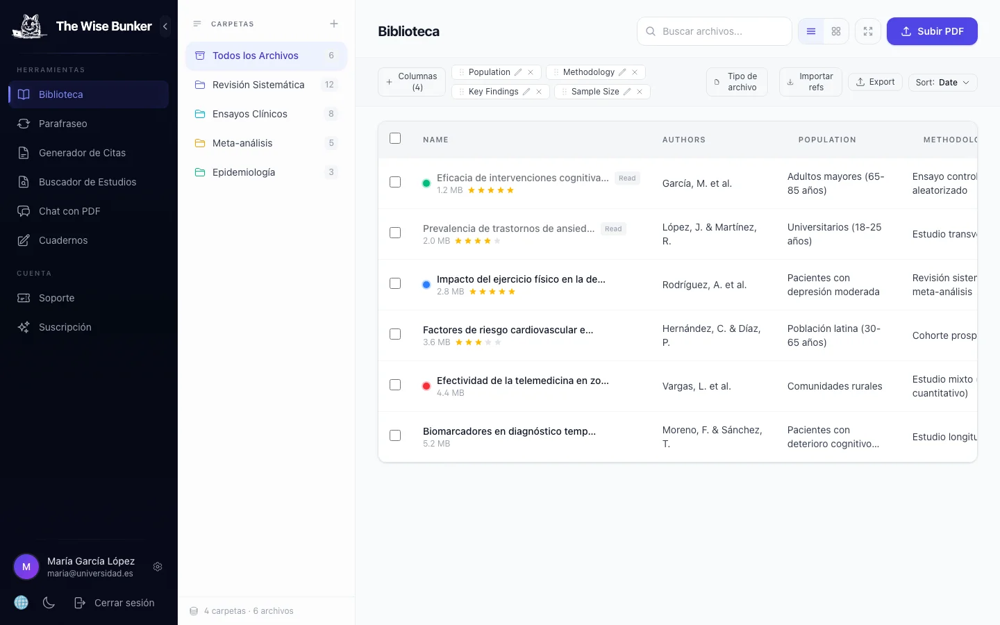The image size is (1000, 625).
Task: Select all files with the header checkbox
Action: (x=395, y=138)
